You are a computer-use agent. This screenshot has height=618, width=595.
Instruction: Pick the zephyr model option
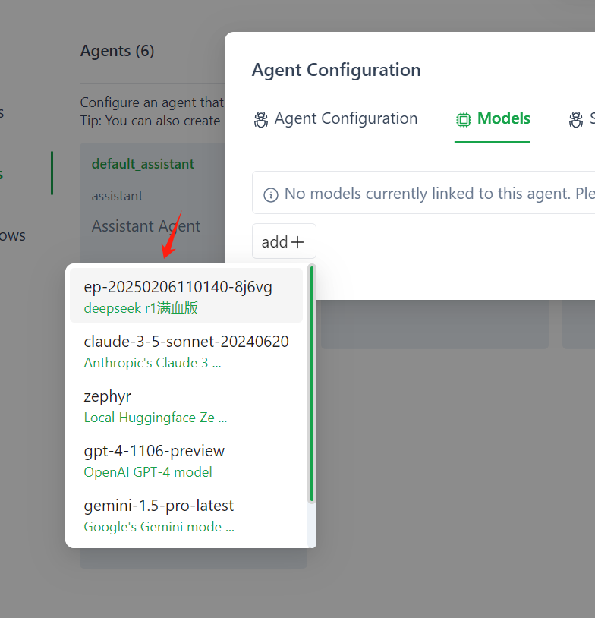pyautogui.click(x=186, y=405)
